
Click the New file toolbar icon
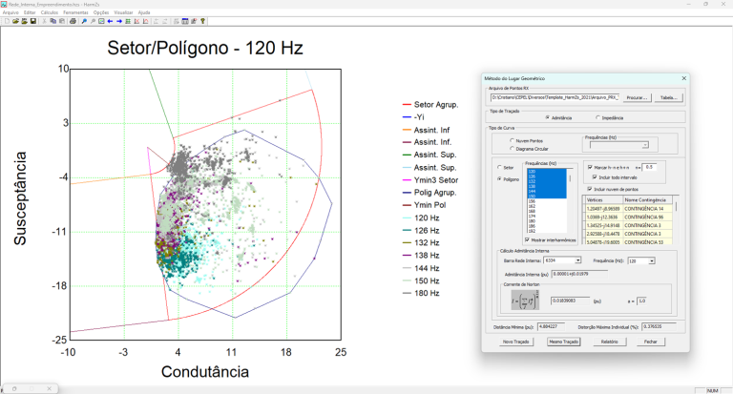pos(6,20)
